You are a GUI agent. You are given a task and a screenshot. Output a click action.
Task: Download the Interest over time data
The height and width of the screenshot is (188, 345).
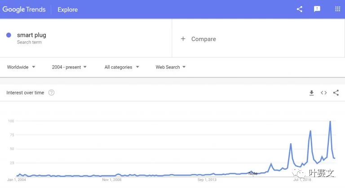pyautogui.click(x=312, y=93)
